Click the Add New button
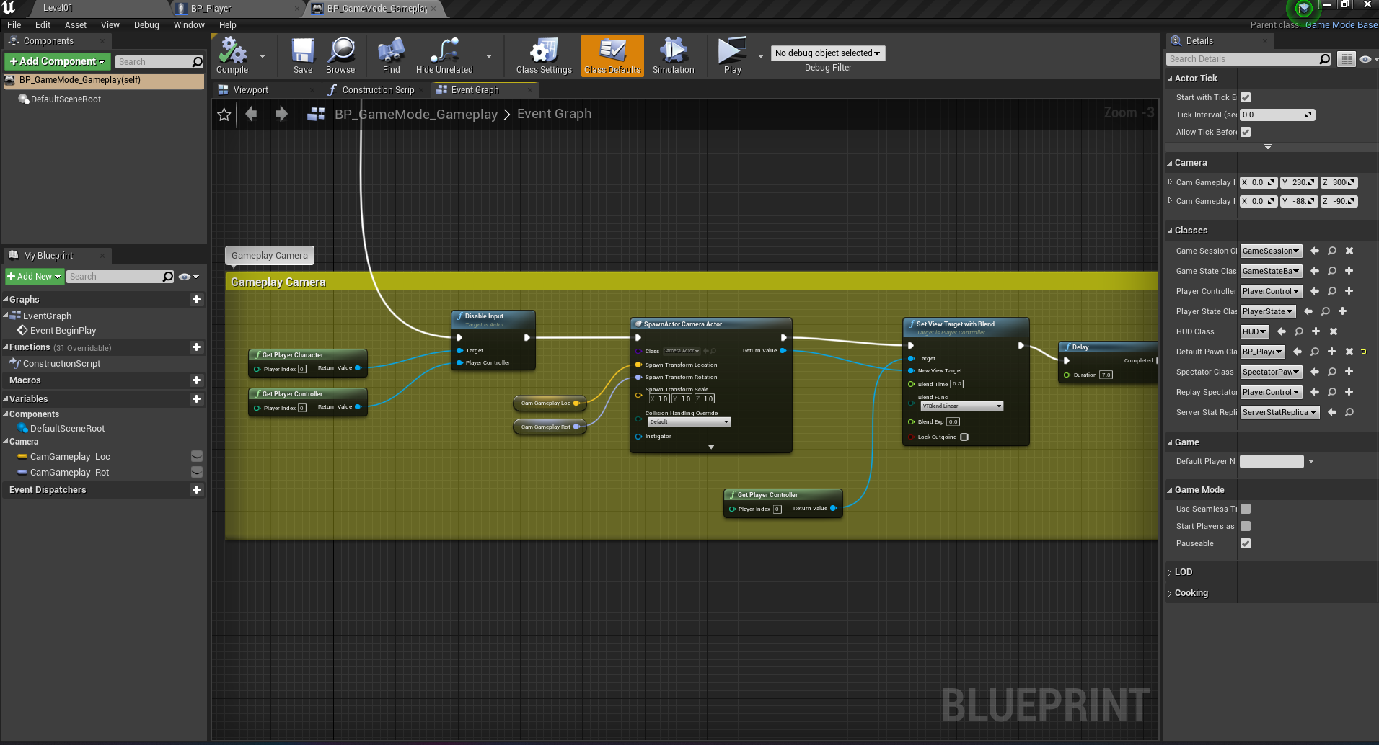This screenshot has width=1379, height=745. (x=34, y=277)
